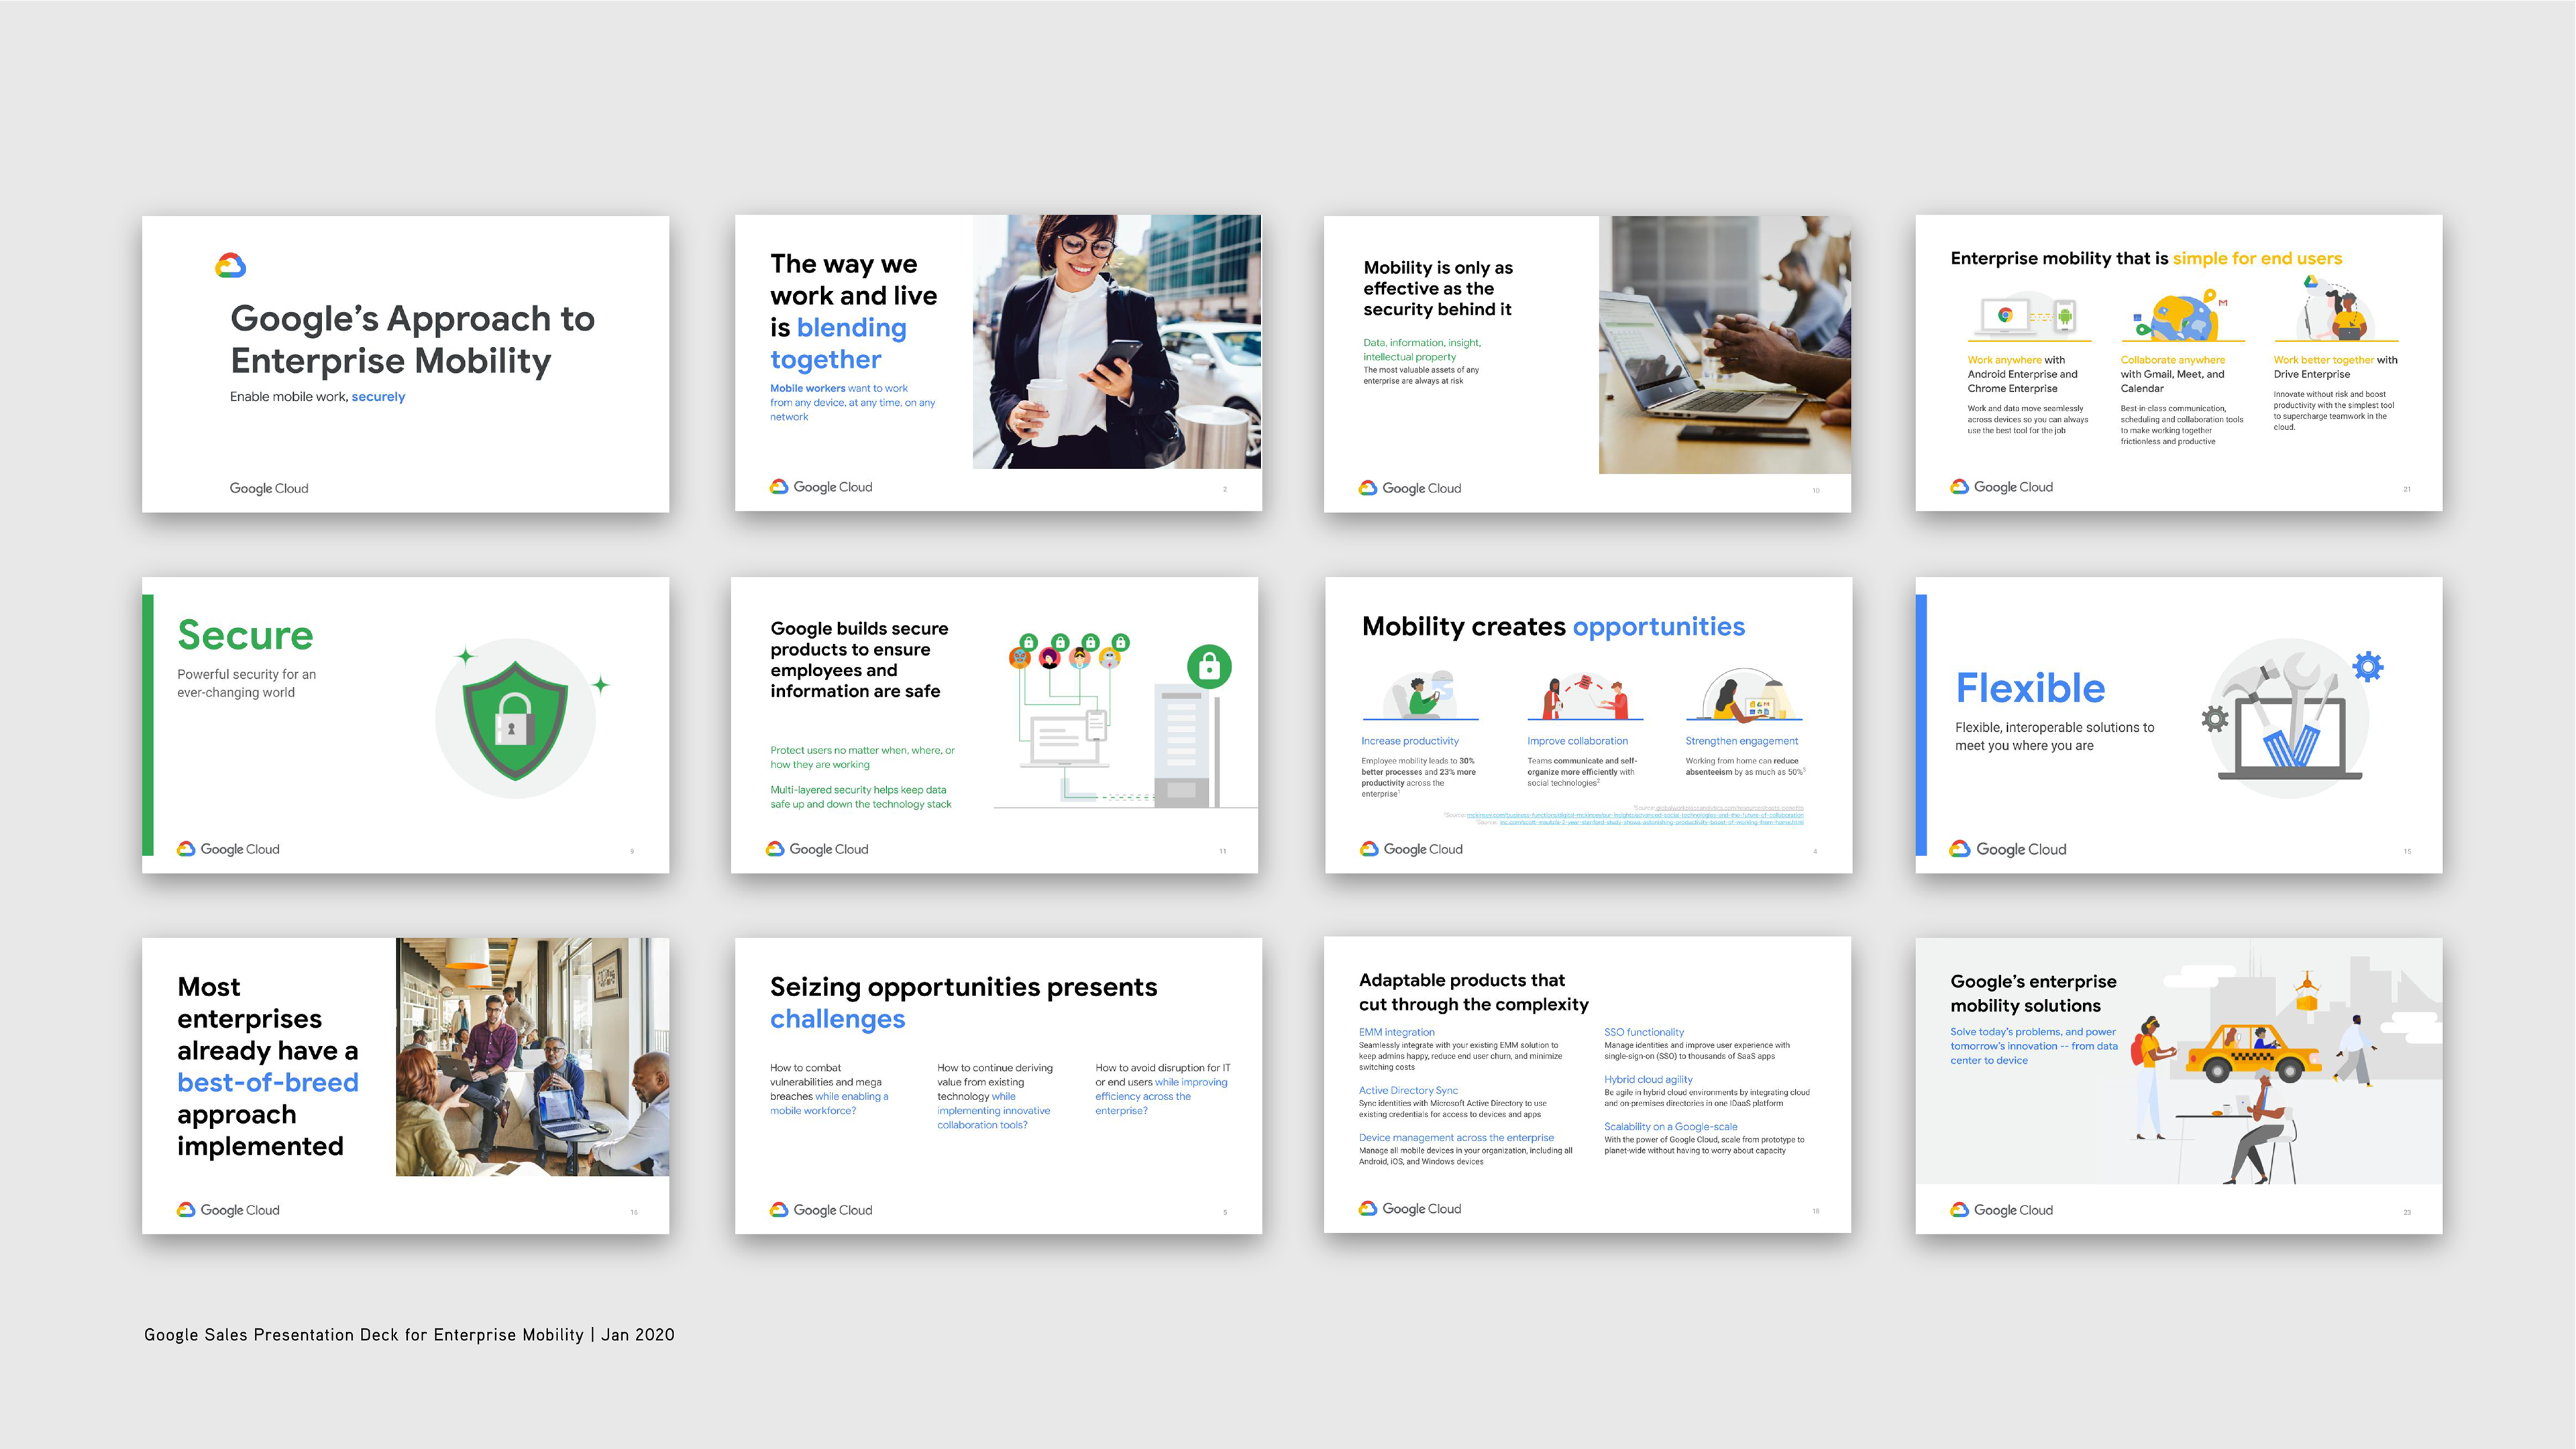Viewport: 2576px width, 1449px height.
Task: Click "Solve today's problems, and power tomorrow's innovation" text
Action: tap(2034, 1046)
